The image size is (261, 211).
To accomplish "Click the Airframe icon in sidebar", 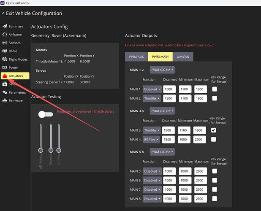I will [5, 35].
